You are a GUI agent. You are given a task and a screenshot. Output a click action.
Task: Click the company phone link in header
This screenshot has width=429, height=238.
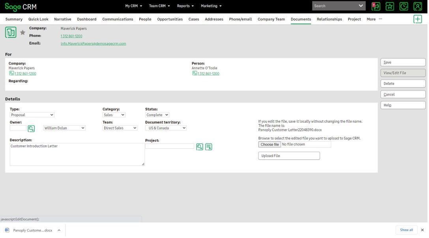[x=71, y=36]
